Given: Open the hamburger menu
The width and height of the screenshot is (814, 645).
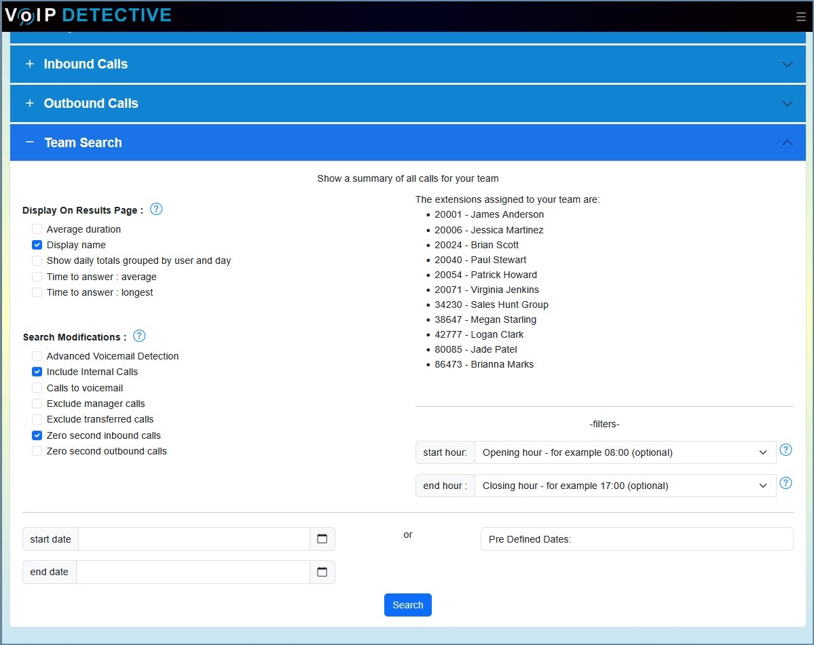Looking at the screenshot, I should pos(800,17).
